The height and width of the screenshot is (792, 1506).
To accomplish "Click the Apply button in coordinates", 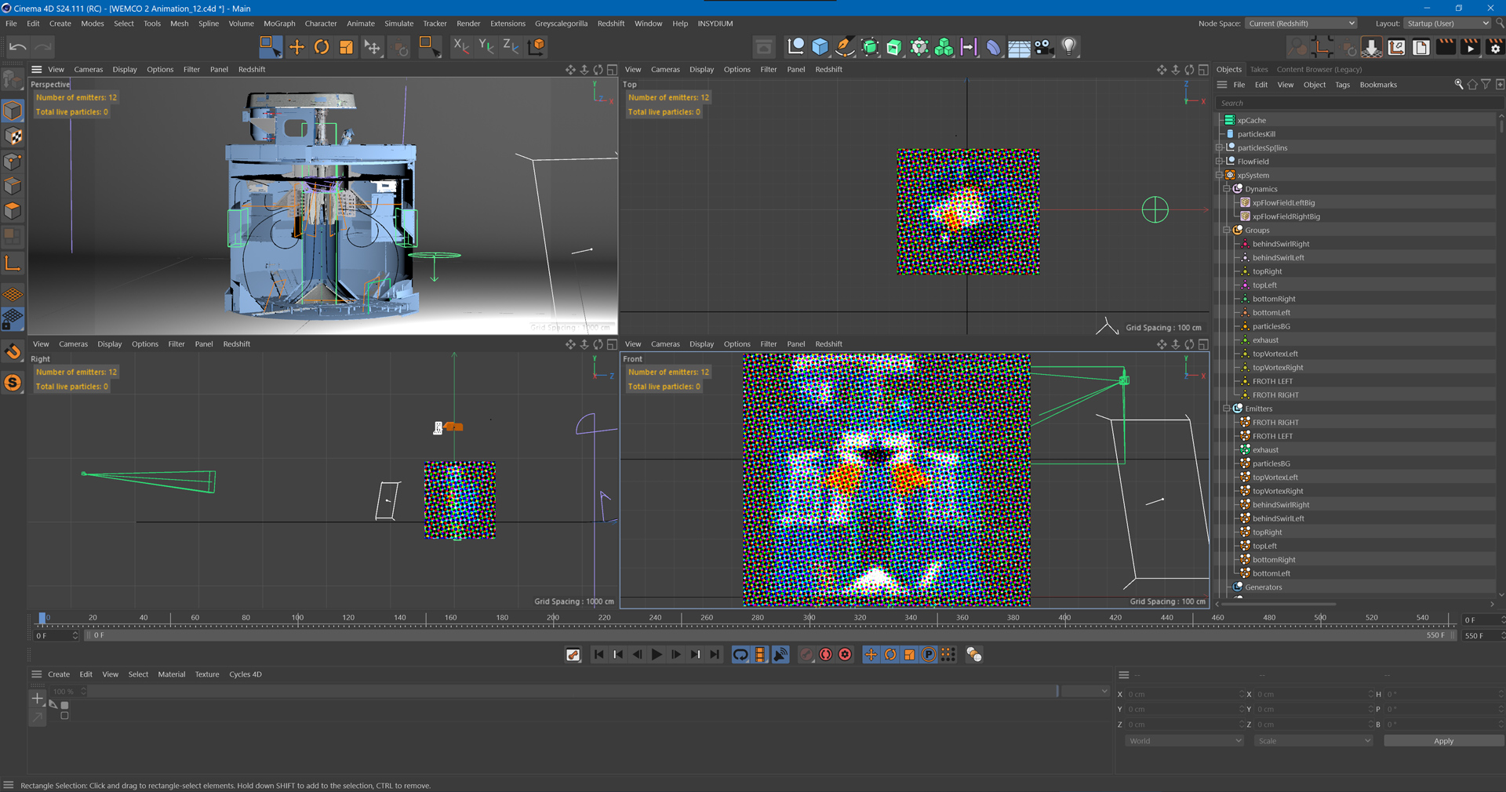I will pyautogui.click(x=1443, y=741).
